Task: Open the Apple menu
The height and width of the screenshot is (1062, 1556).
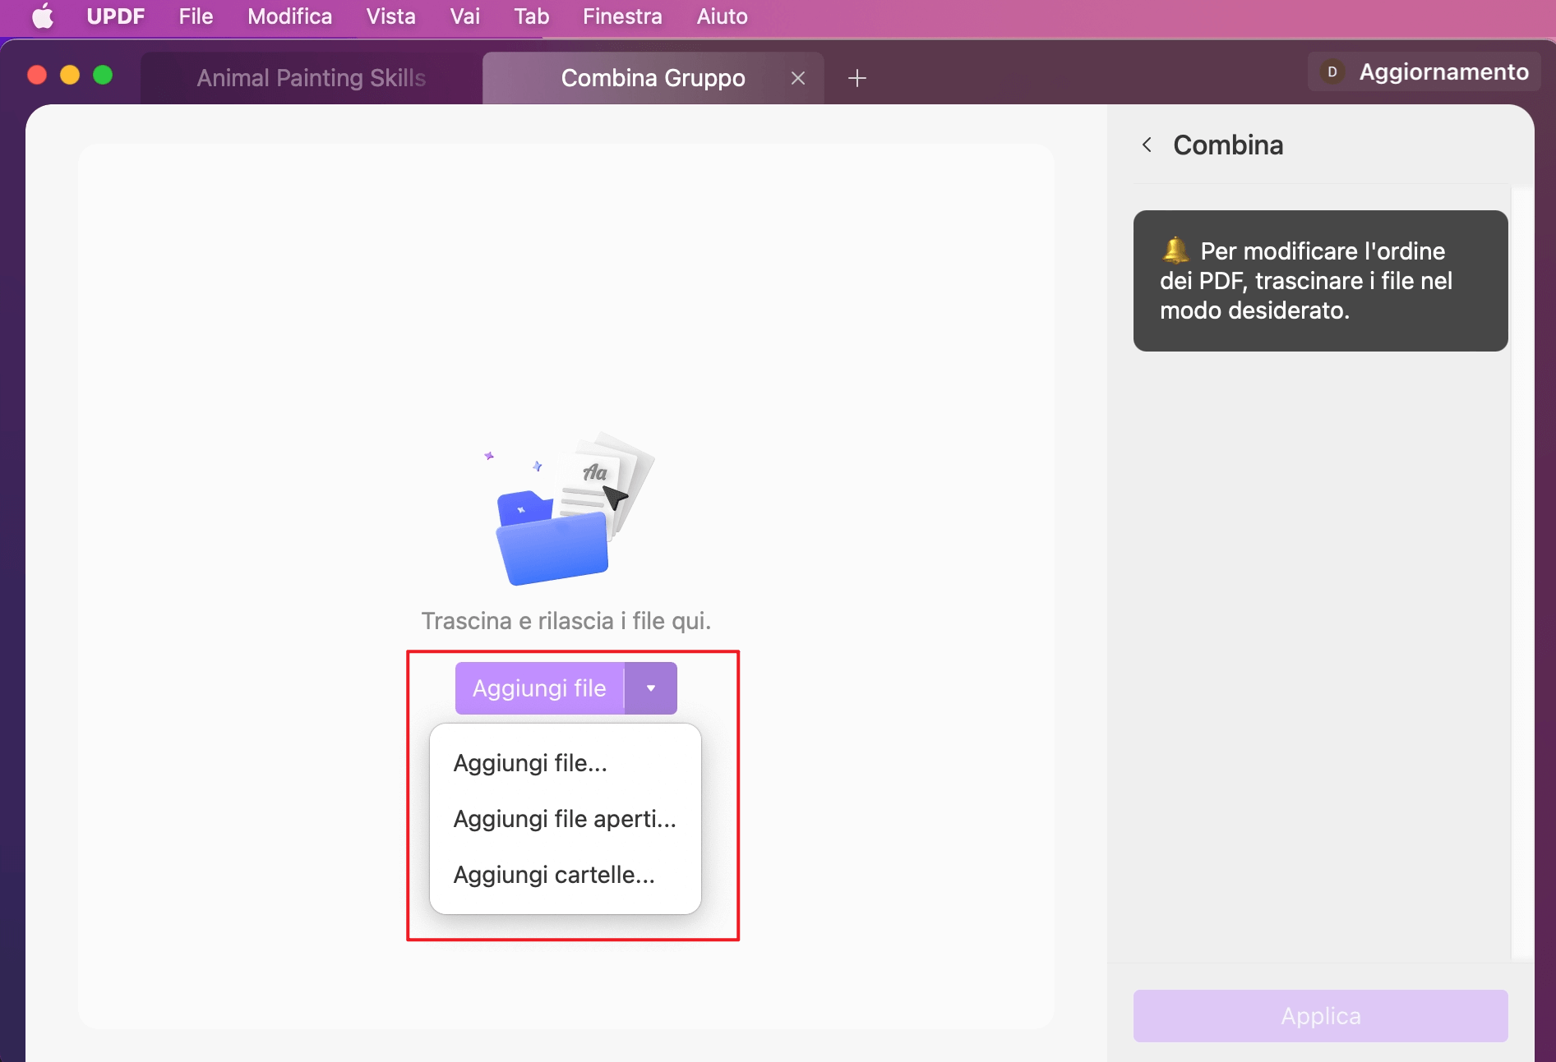Action: 43,16
